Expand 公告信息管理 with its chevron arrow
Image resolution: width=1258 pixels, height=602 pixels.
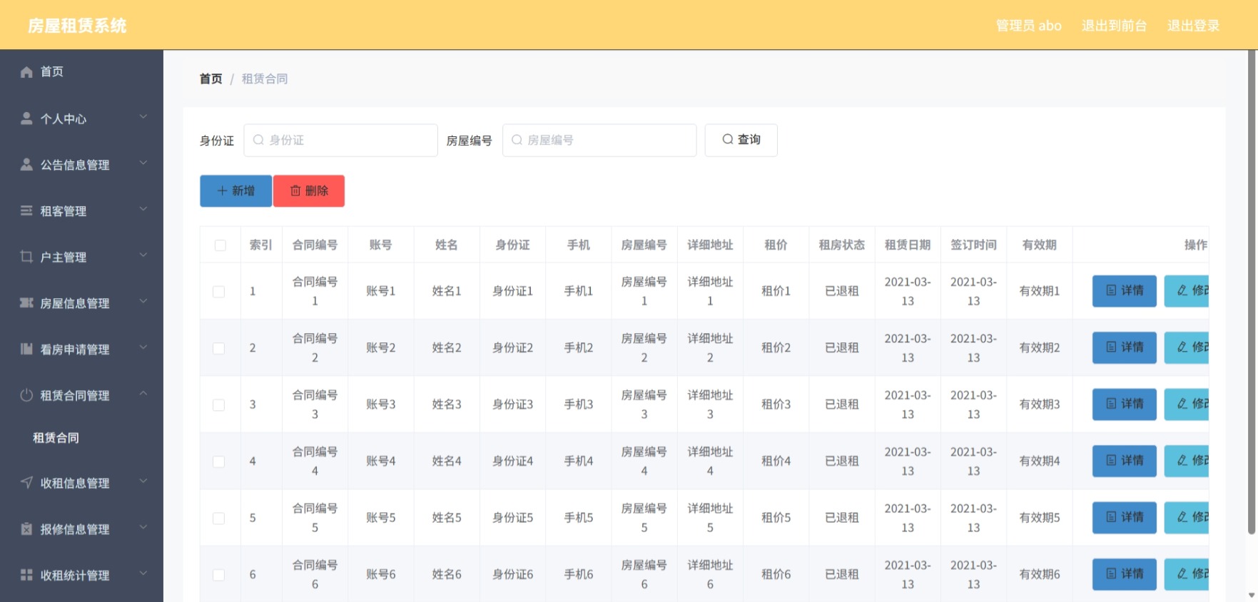tap(143, 163)
